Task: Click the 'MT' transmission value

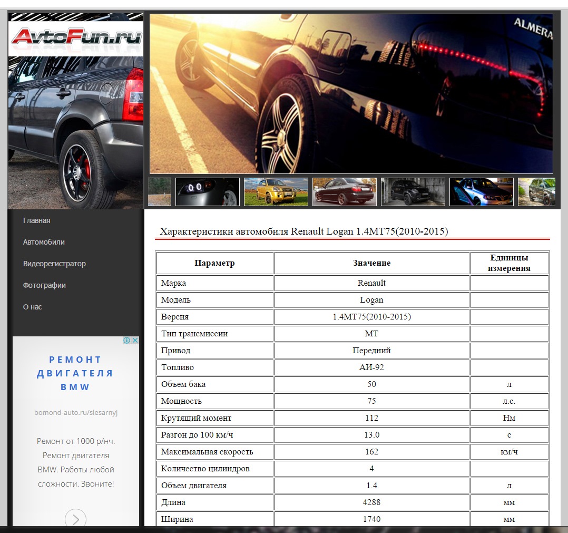Action: pos(371,334)
